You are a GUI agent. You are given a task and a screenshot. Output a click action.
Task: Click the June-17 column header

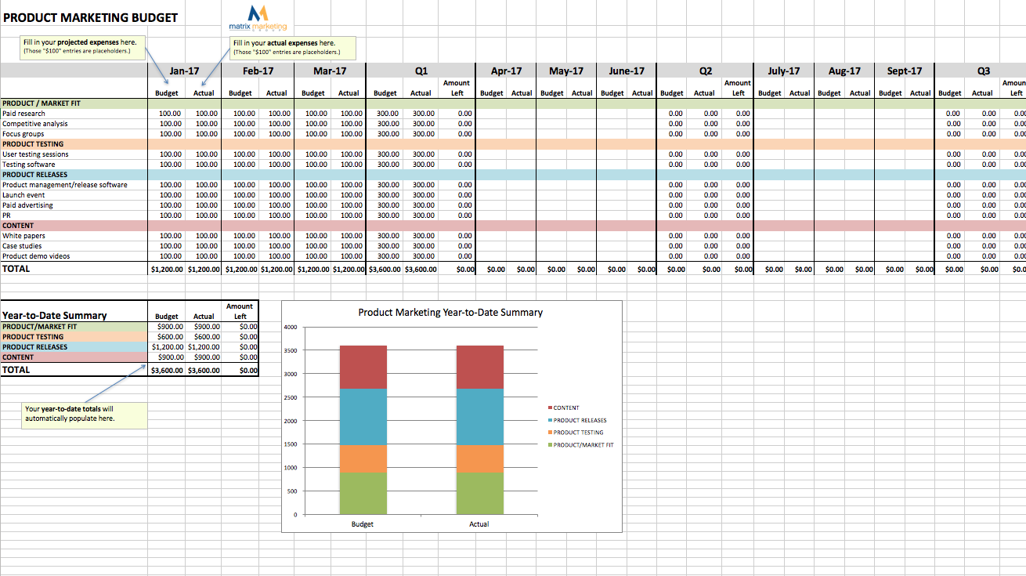[627, 71]
